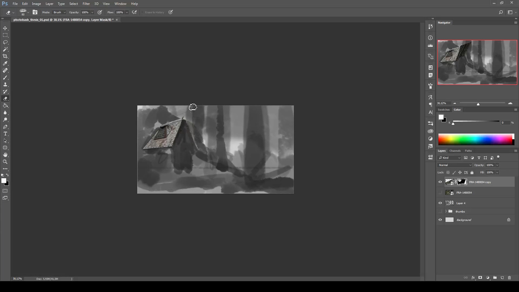Image resolution: width=519 pixels, height=292 pixels.
Task: Open the File menu
Action: (x=15, y=4)
